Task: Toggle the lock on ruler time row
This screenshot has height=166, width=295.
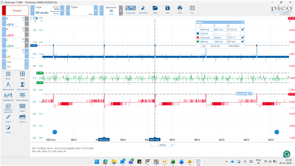Action: click(x=243, y=30)
